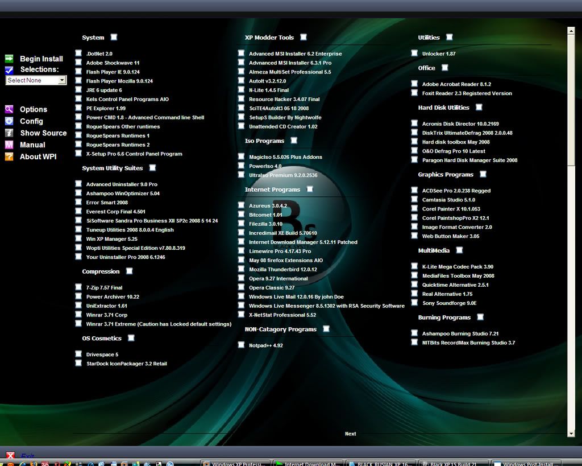Click the Exit link at the bottom
Image resolution: width=582 pixels, height=466 pixels.
27,456
